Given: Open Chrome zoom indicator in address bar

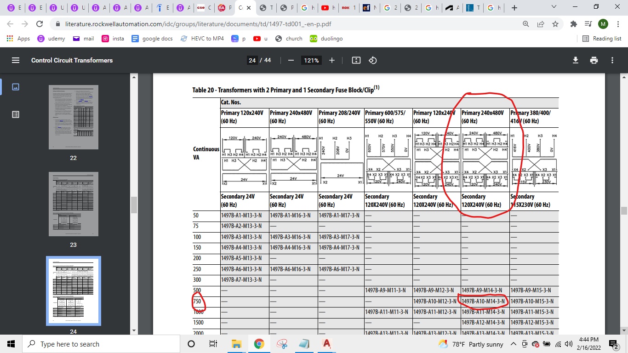Looking at the screenshot, I should [525, 24].
